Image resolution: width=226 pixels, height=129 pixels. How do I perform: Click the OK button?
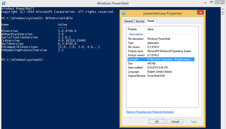(157, 121)
